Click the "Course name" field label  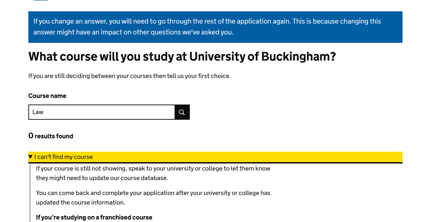click(47, 96)
